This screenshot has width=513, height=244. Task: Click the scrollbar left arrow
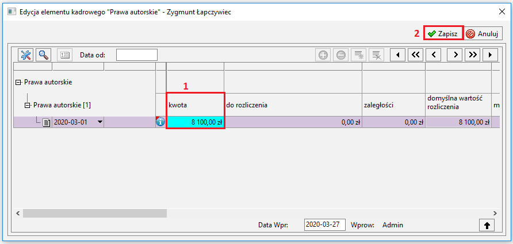(x=18, y=214)
